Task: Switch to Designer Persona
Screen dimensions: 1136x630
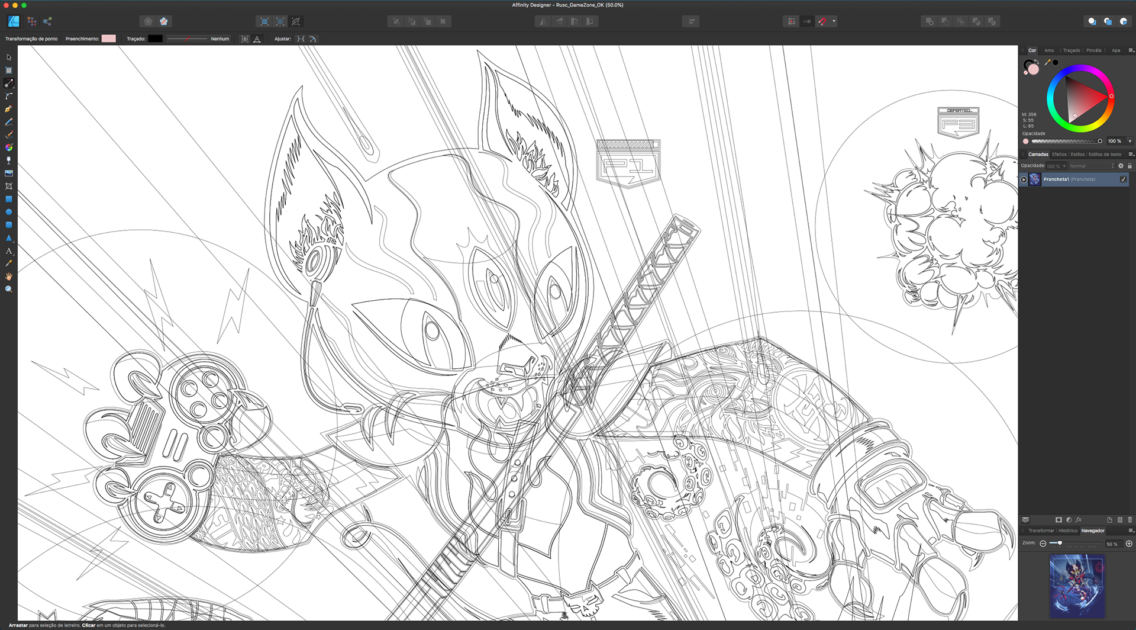Action: point(14,21)
